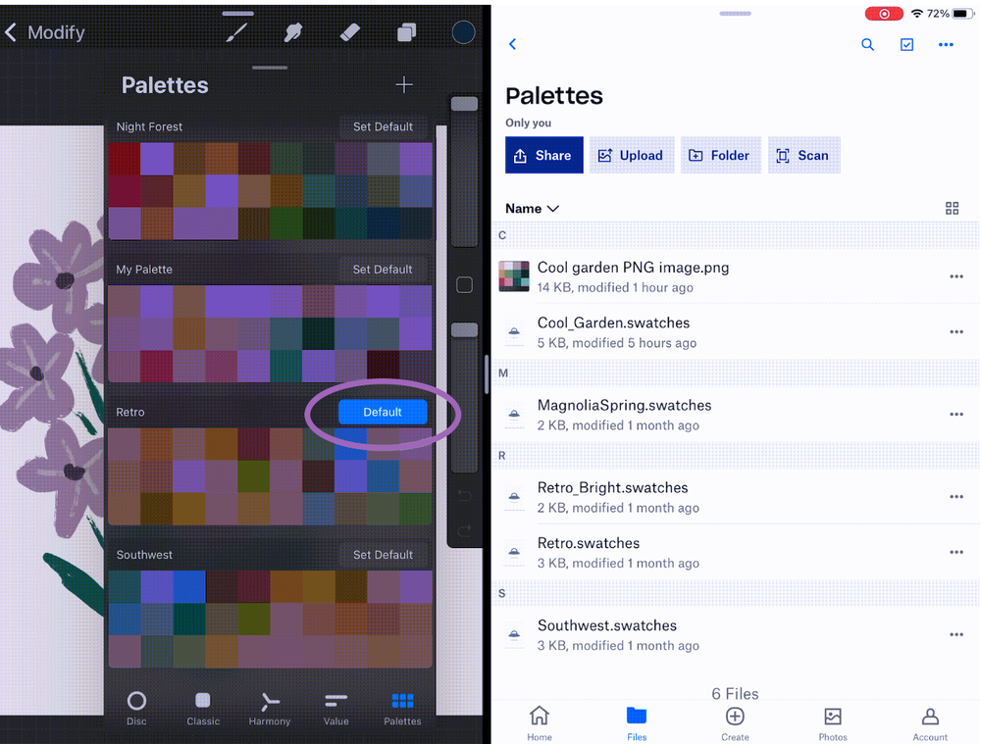
Task: Enter Dropbox multi-select mode
Action: pyautogui.click(x=906, y=44)
